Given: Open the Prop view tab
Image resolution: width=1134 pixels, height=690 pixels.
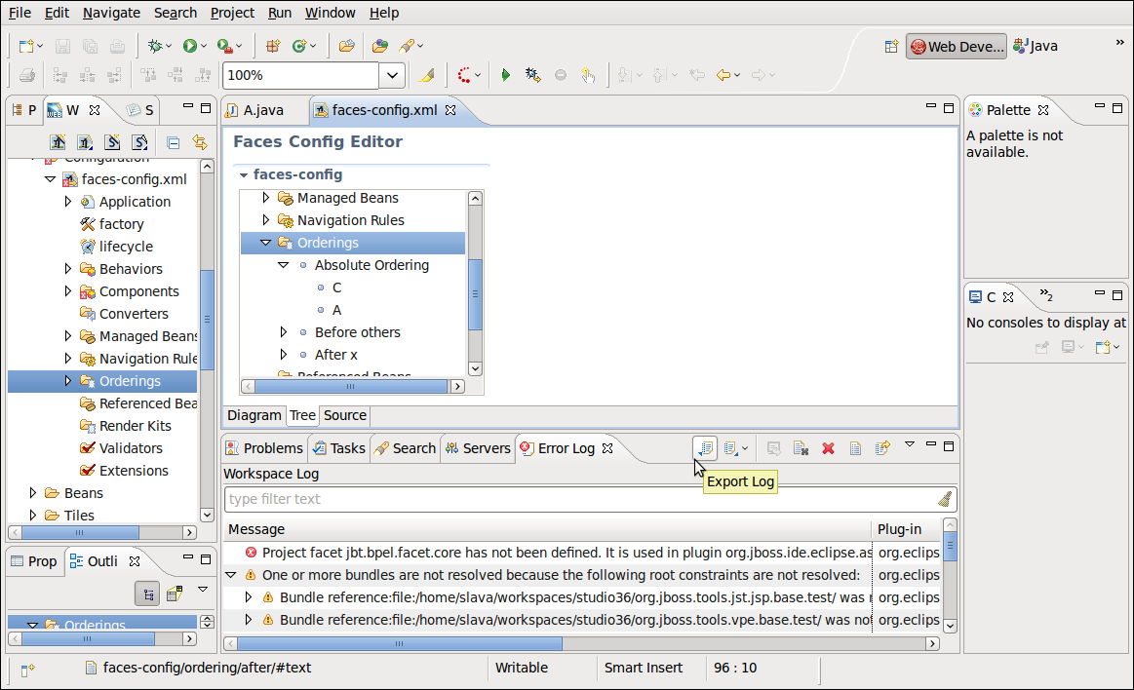Looking at the screenshot, I should tap(35, 561).
